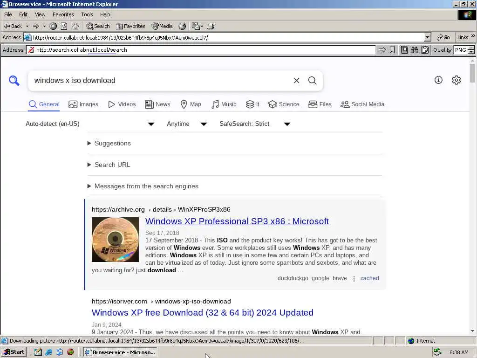Switch to the News tab
The image size is (477, 358).
[x=157, y=104]
